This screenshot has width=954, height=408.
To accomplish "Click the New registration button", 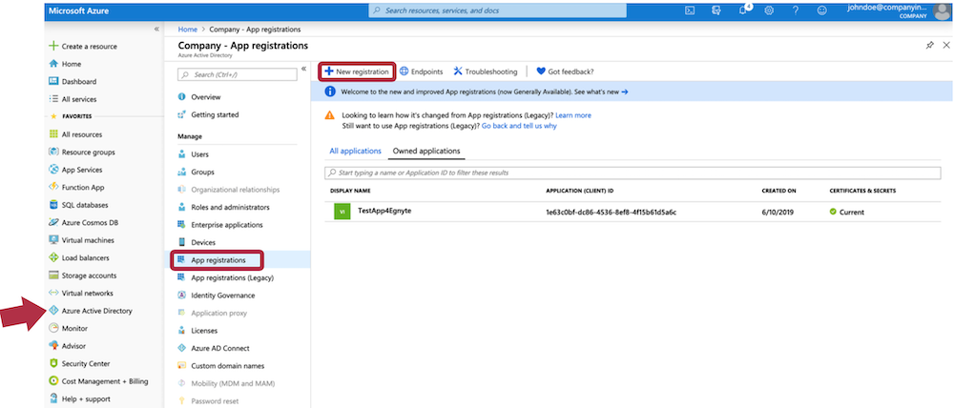I will 357,71.
